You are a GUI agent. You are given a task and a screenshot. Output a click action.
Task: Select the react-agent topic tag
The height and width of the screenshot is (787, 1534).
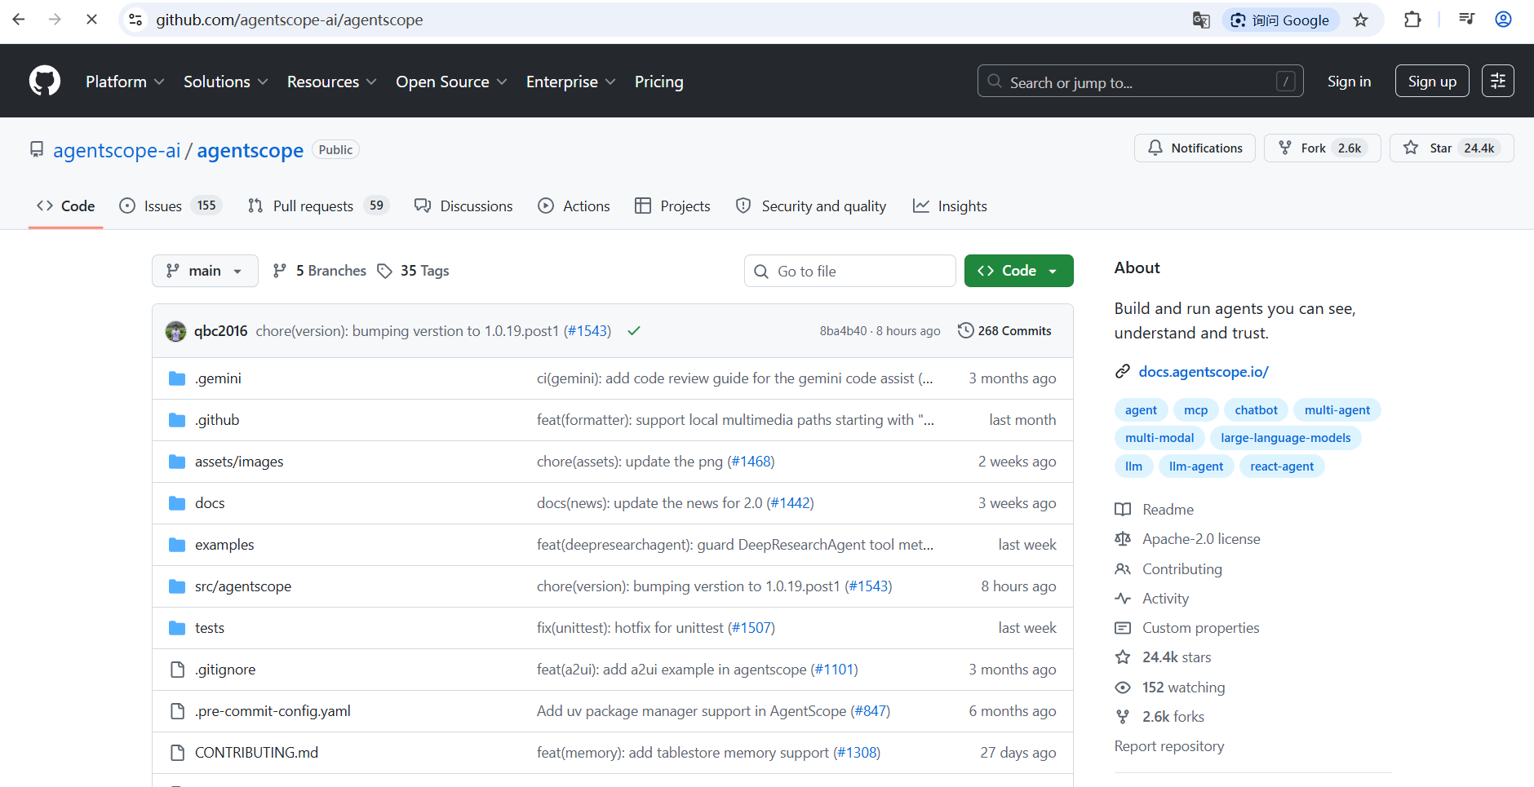1282,466
